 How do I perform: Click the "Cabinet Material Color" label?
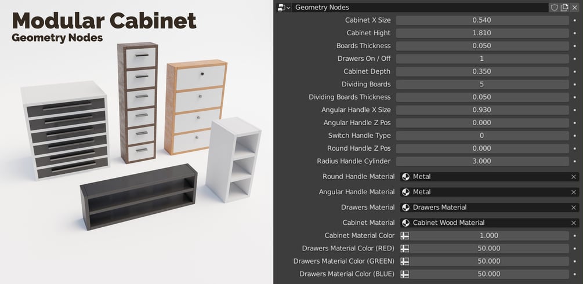click(360, 236)
